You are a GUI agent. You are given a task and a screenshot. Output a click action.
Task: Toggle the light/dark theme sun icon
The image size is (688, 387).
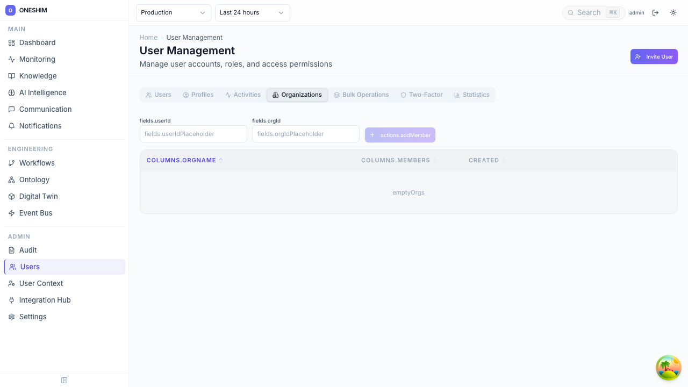click(x=673, y=12)
